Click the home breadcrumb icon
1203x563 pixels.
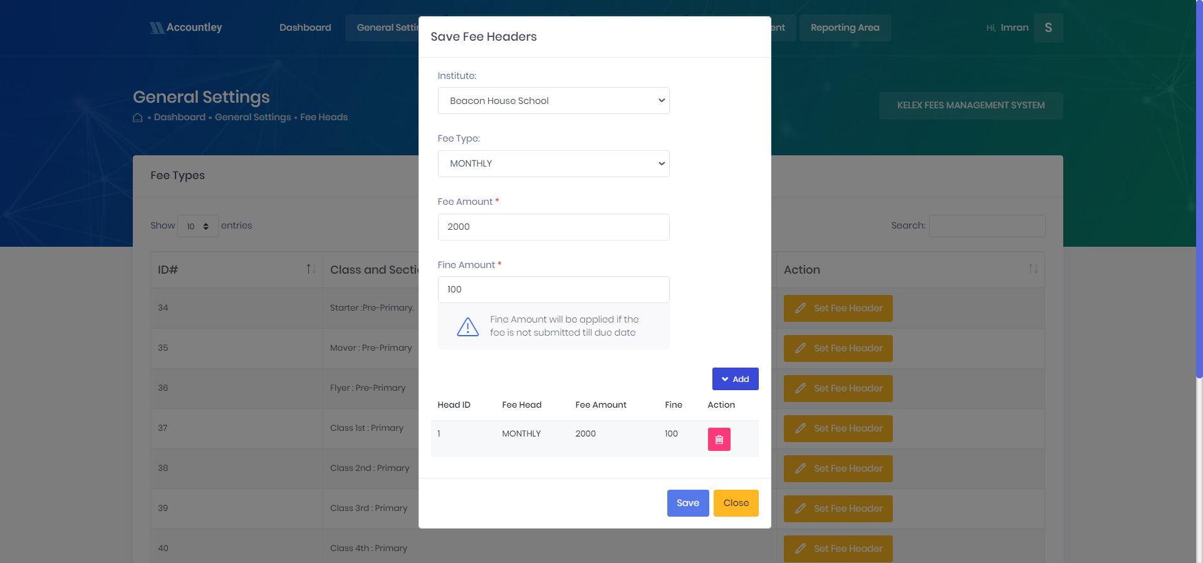point(138,117)
